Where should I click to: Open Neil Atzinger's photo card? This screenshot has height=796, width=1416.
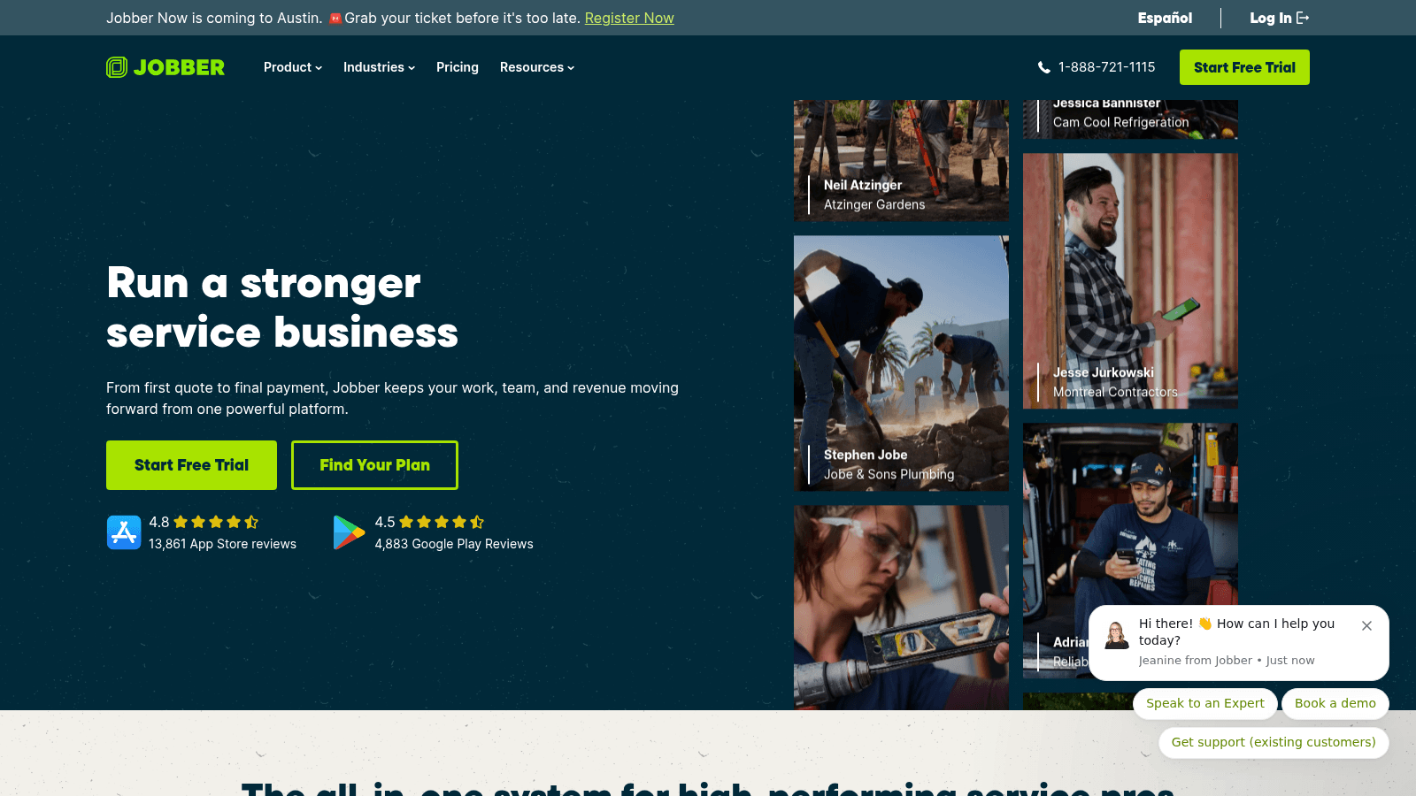(901, 160)
